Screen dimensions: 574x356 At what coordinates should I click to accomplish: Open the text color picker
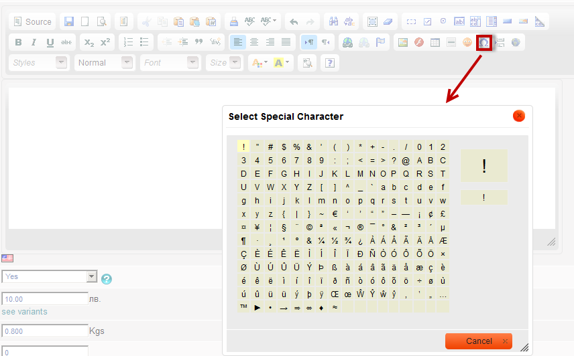(x=258, y=63)
